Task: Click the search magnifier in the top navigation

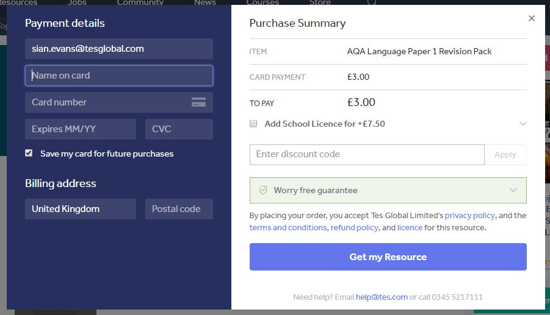Action: coord(371,2)
